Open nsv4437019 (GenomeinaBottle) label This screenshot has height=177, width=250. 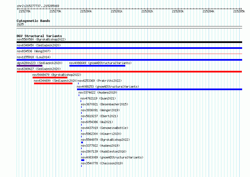coord(104,128)
